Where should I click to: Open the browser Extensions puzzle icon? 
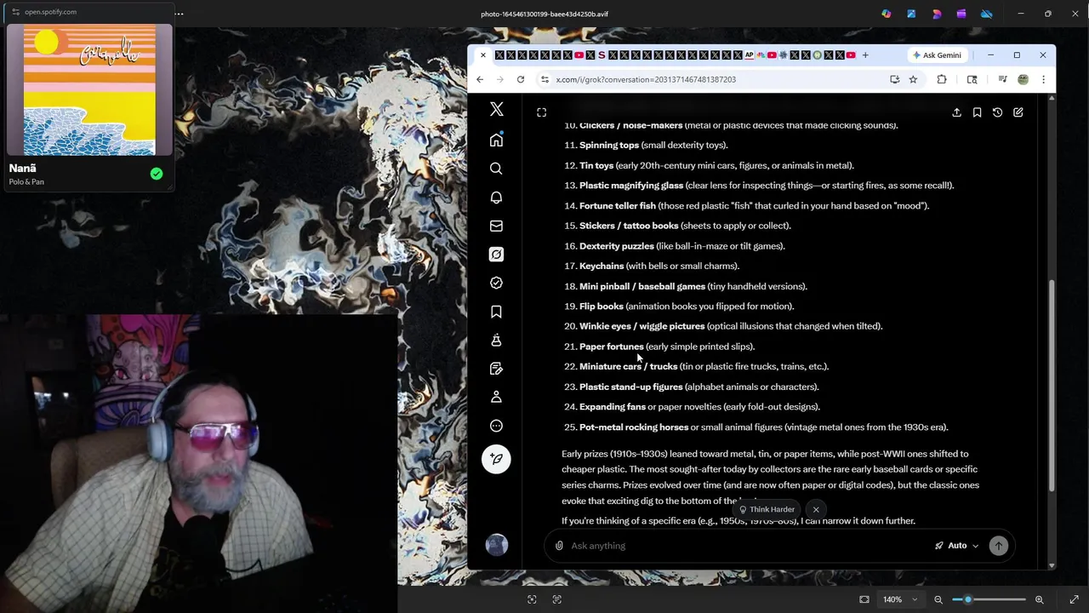pyautogui.click(x=942, y=79)
